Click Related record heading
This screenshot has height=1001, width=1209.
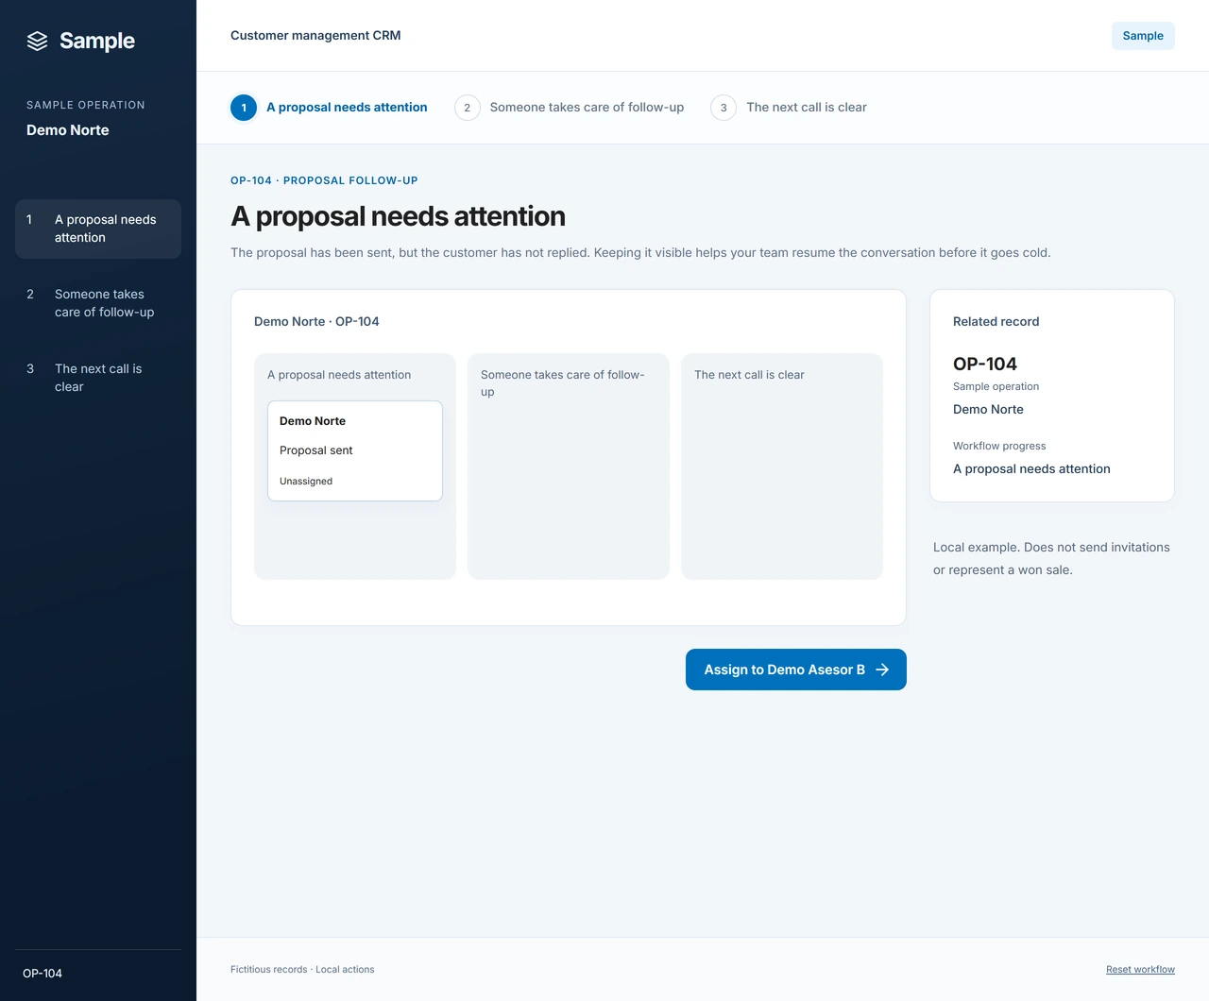pos(996,322)
